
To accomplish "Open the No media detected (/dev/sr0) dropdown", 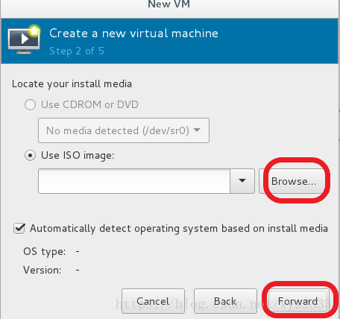I will (x=124, y=130).
